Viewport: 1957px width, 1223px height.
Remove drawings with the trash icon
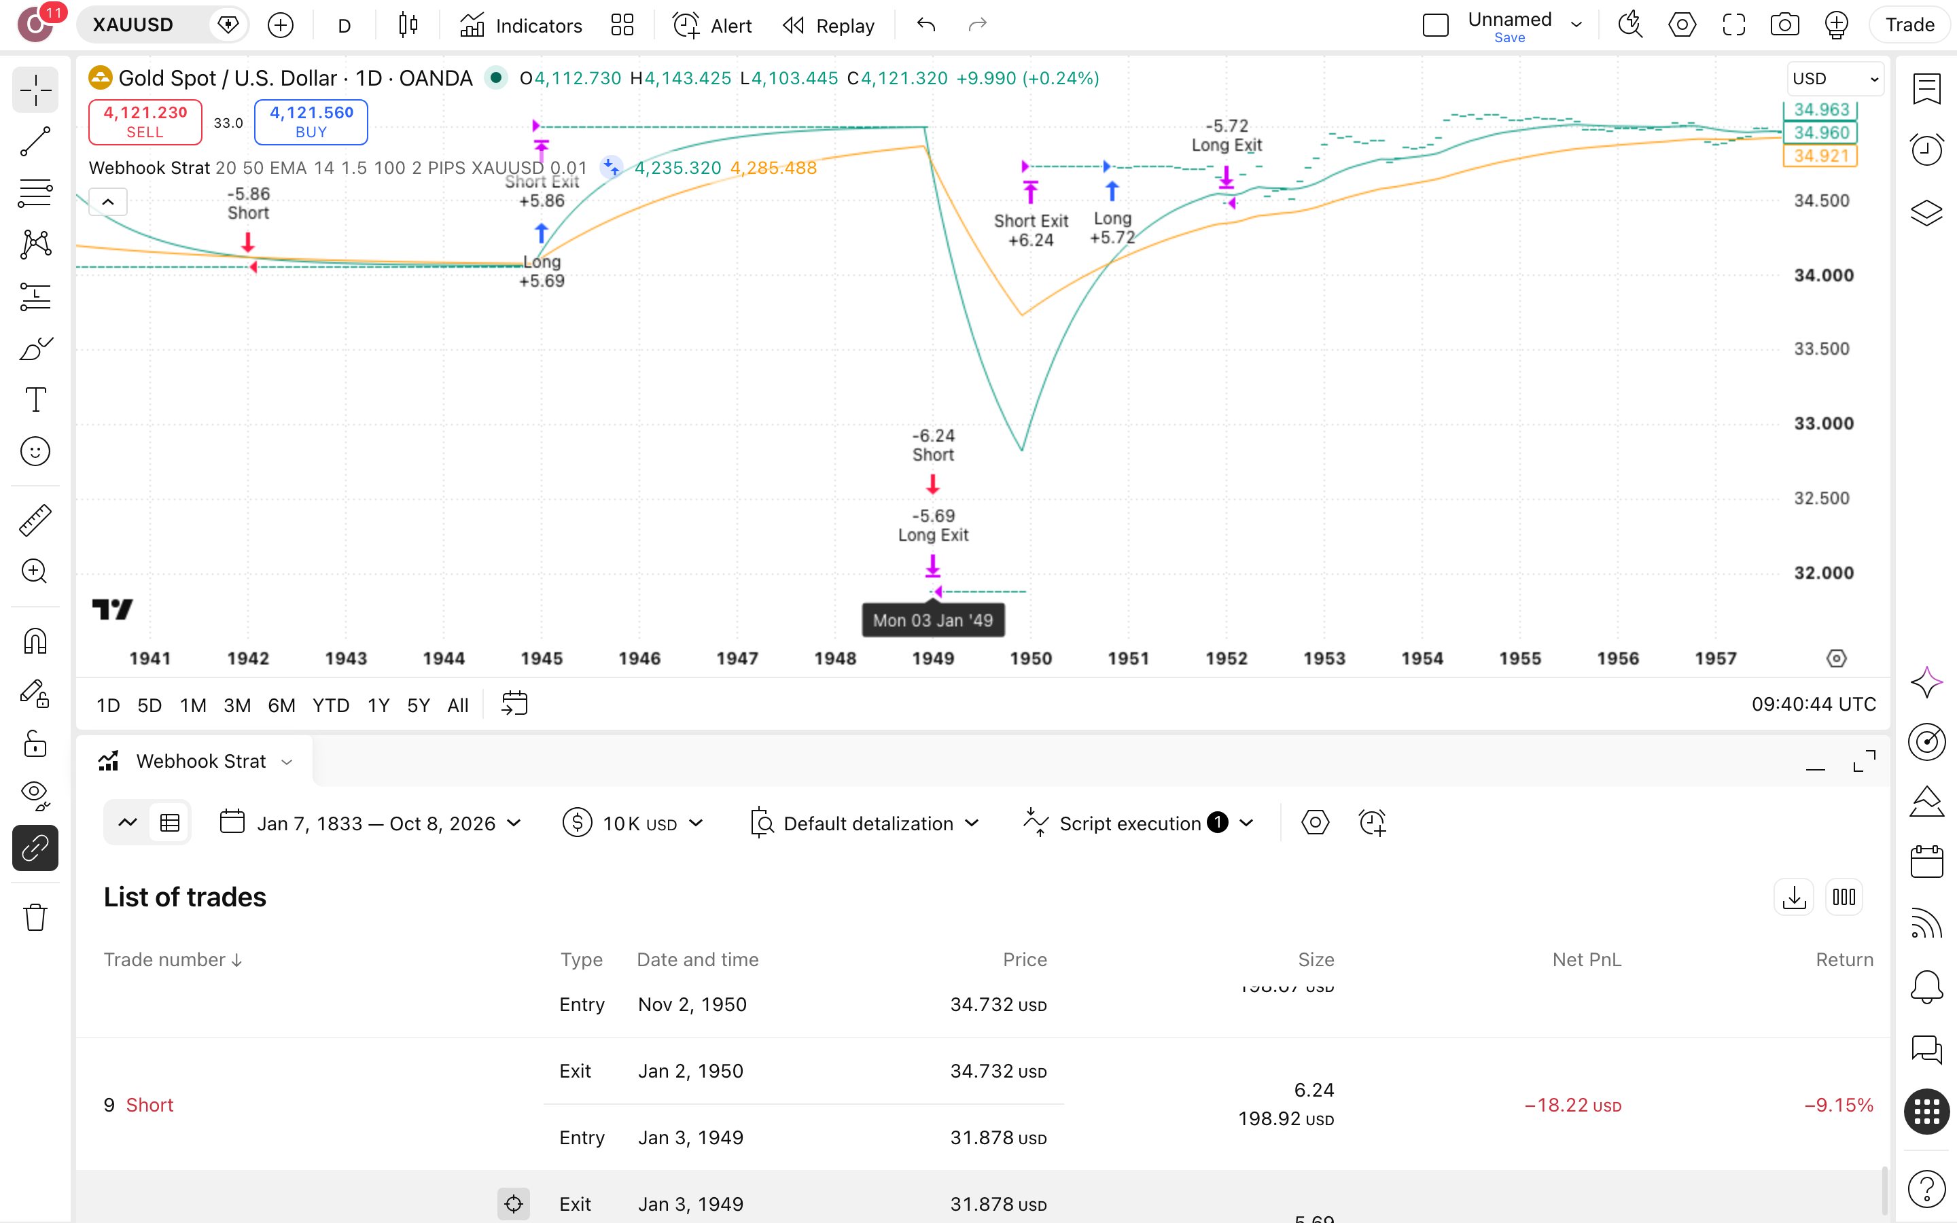35,917
